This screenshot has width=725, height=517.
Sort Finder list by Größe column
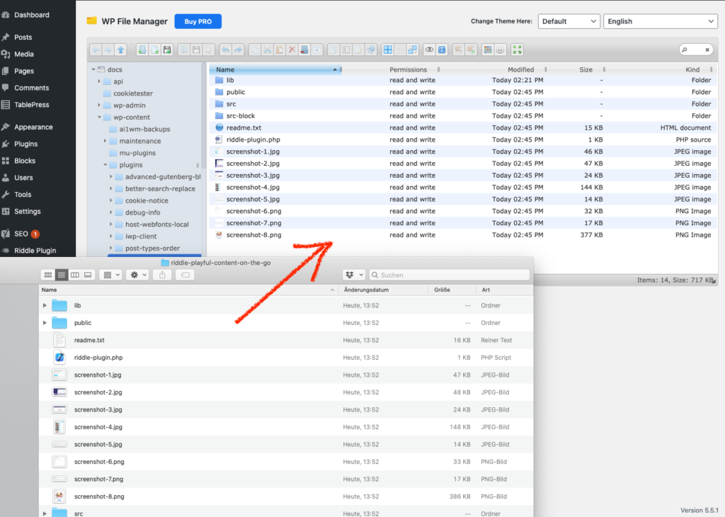click(442, 290)
